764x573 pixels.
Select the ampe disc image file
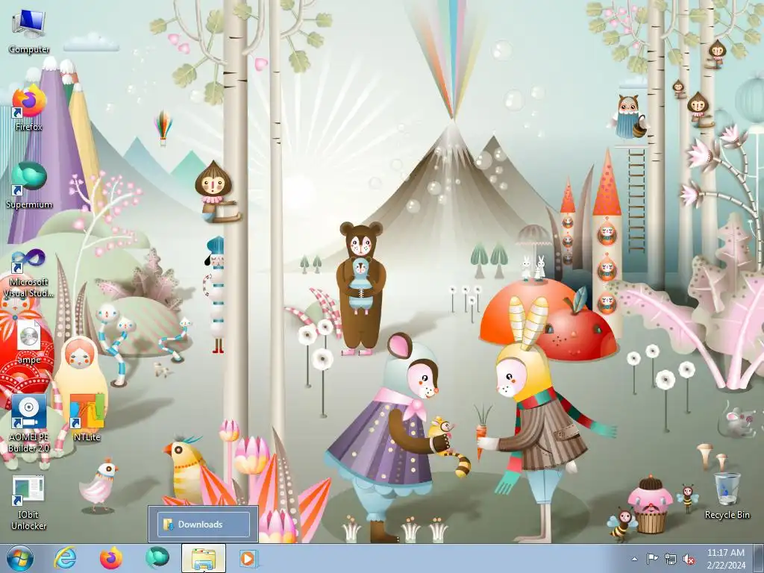[29, 342]
